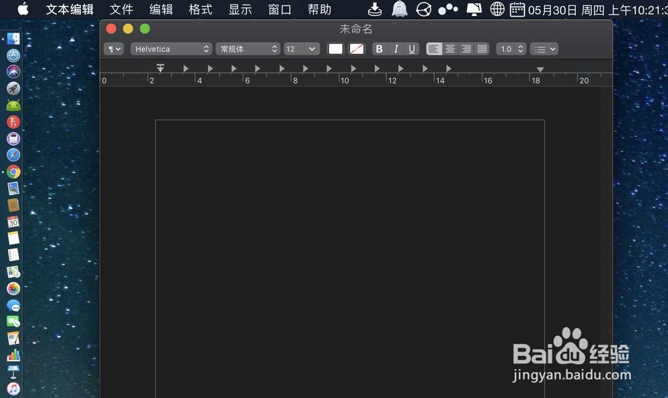This screenshot has width=668, height=398.
Task: Click the first-line indent marker on ruler
Action: [x=160, y=67]
